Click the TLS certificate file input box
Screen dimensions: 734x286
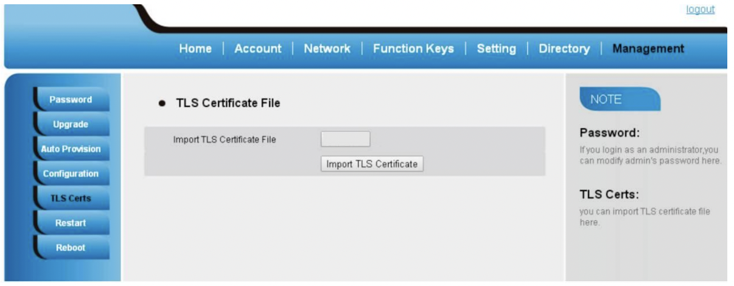tap(345, 139)
